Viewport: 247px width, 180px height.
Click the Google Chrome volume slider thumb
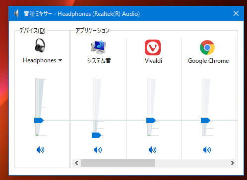pos(205,120)
